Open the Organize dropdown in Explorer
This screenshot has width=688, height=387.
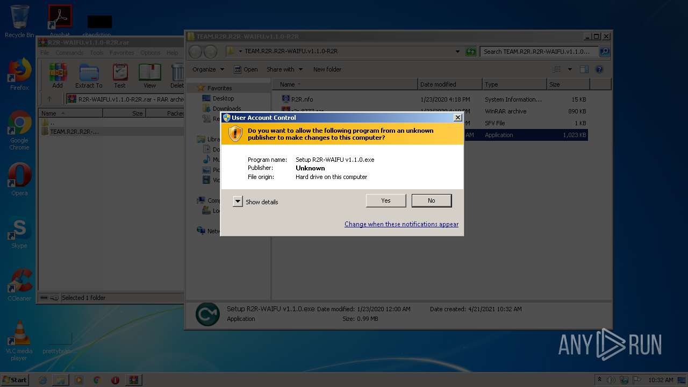tap(208, 69)
